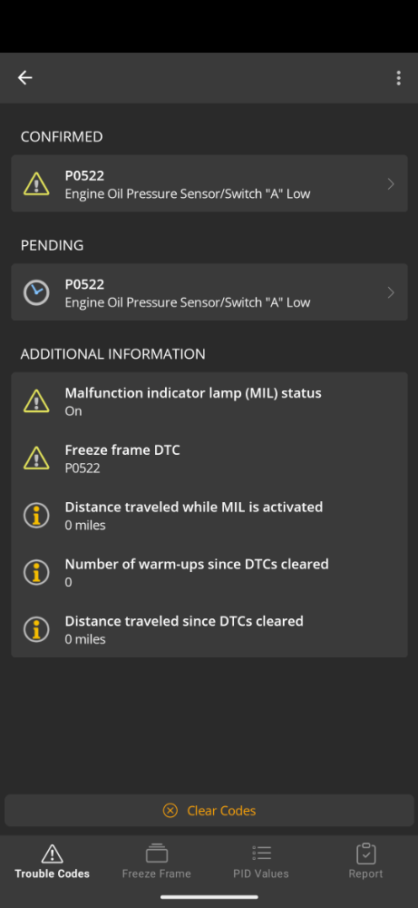Expand pending P0522 code chevron
Screen dimensions: 418x908
click(x=391, y=292)
